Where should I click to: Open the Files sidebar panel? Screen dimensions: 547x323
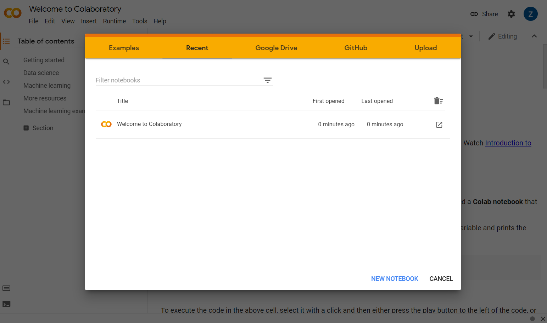[x=6, y=102]
